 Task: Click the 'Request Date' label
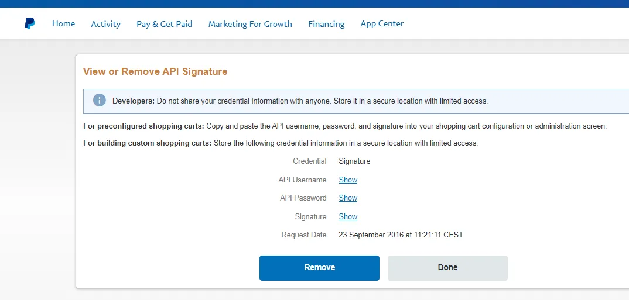[x=304, y=235]
